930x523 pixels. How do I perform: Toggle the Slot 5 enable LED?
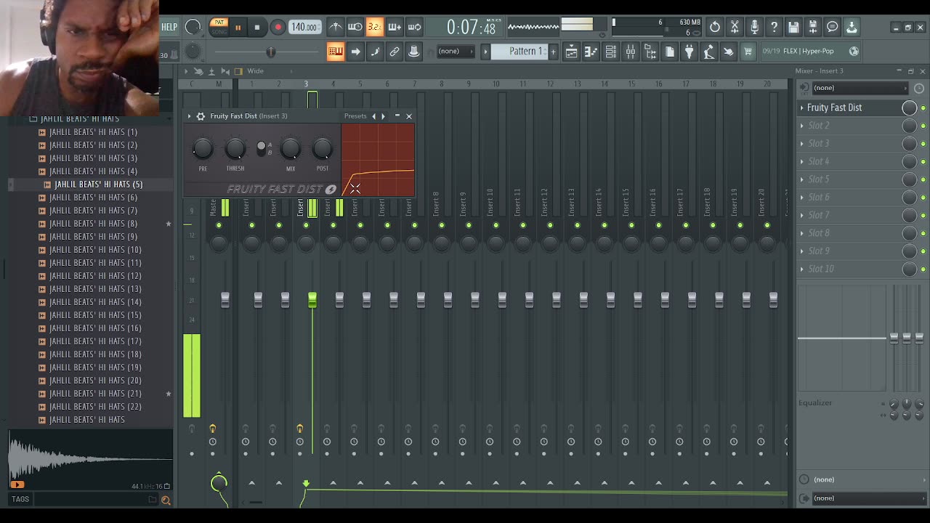(x=923, y=179)
